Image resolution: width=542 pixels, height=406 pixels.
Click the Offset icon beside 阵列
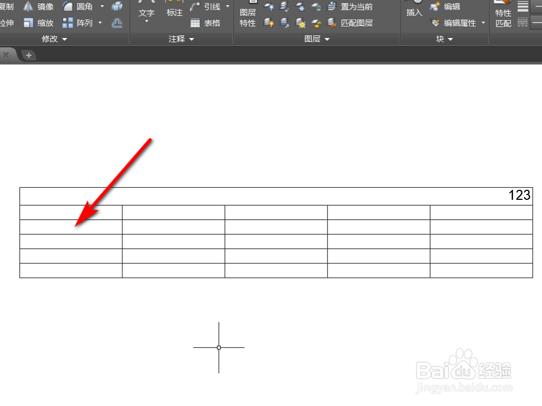(117, 23)
